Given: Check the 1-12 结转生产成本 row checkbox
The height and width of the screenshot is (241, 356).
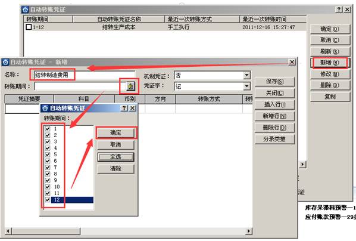Looking at the screenshot, I should coord(29,27).
